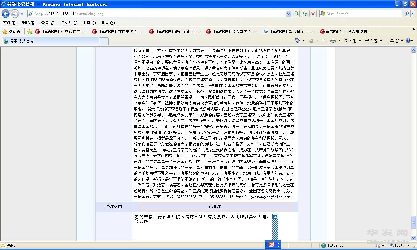Open the recent pages dropdown beside Forward
The image size is (417, 250).
22,14
